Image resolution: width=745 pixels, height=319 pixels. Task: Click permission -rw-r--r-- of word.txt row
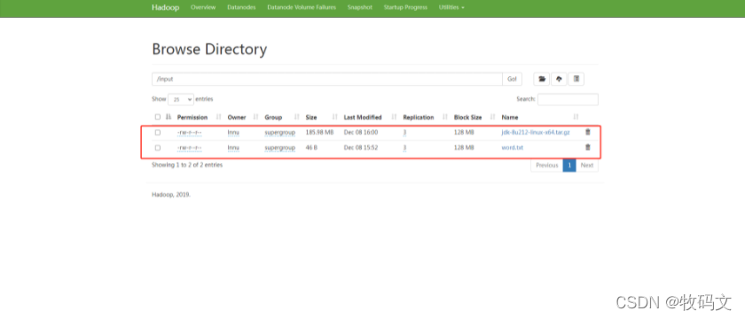coord(189,148)
